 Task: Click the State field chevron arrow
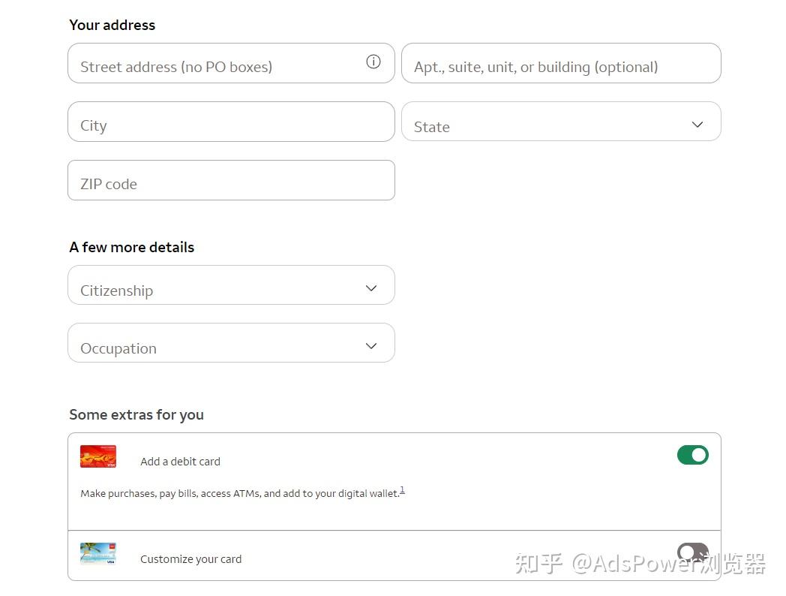coord(696,125)
